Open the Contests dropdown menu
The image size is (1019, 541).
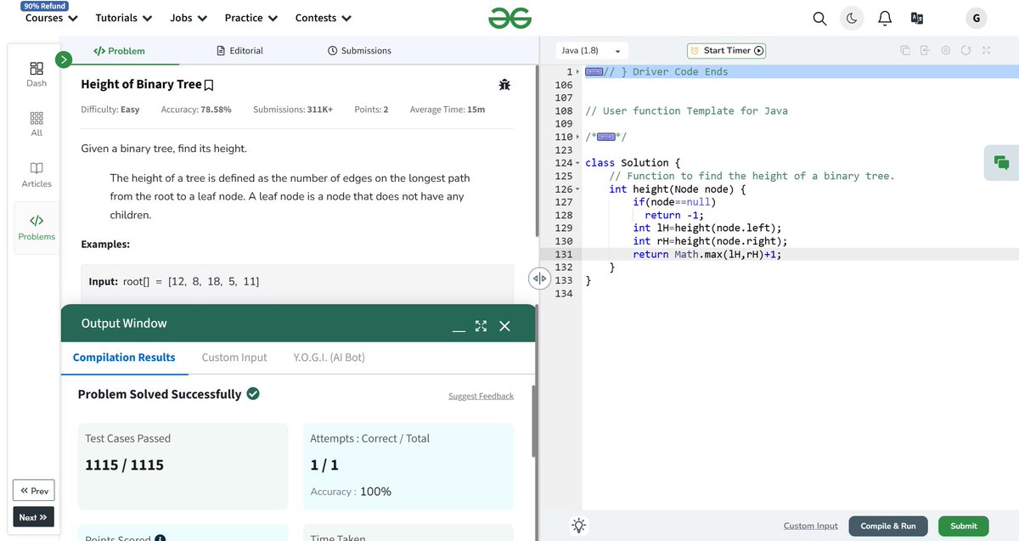(324, 18)
